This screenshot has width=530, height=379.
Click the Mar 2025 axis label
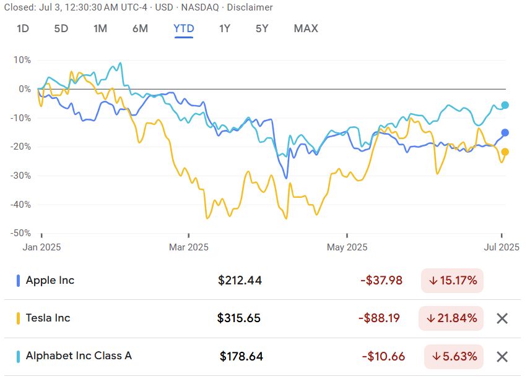pos(189,247)
